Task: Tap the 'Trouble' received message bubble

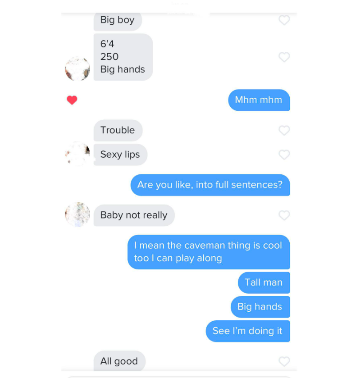Action: point(118,130)
